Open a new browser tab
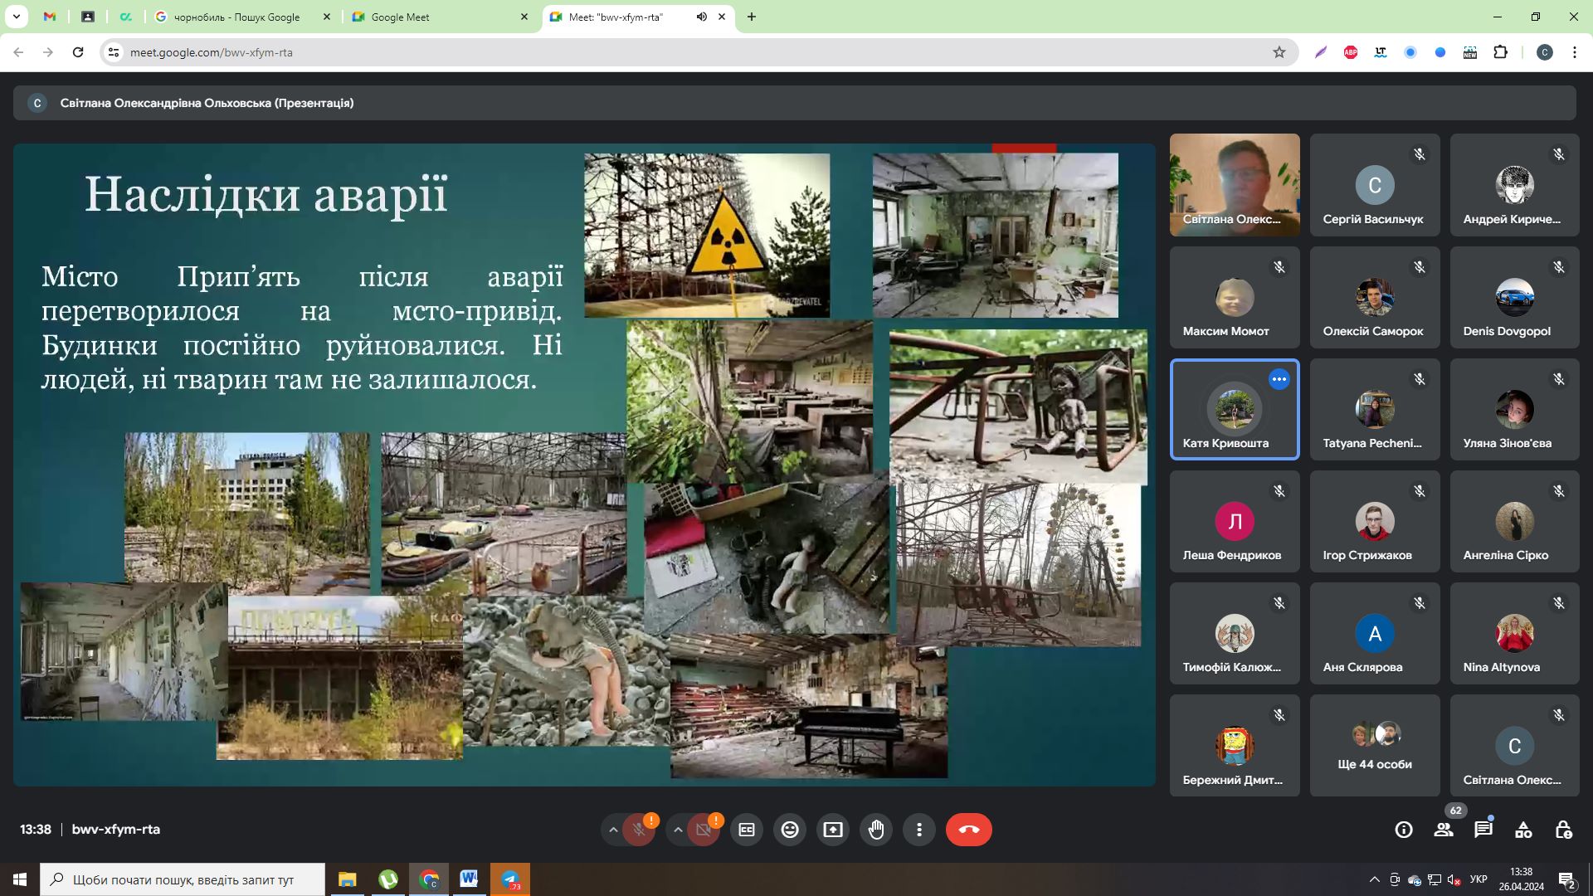1593x896 pixels. coord(752,17)
